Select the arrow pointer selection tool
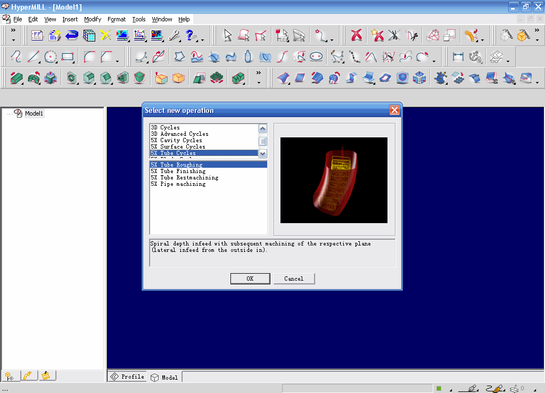This screenshot has height=393, width=545. pyautogui.click(x=228, y=35)
